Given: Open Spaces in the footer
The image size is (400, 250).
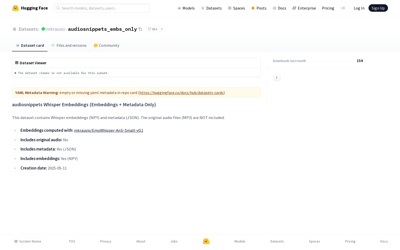Looking at the screenshot, I should tap(314, 241).
